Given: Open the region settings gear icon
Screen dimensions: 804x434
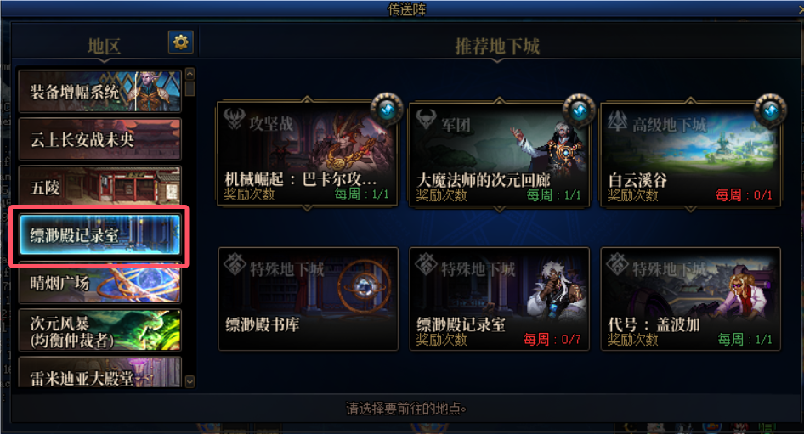Looking at the screenshot, I should (x=180, y=42).
